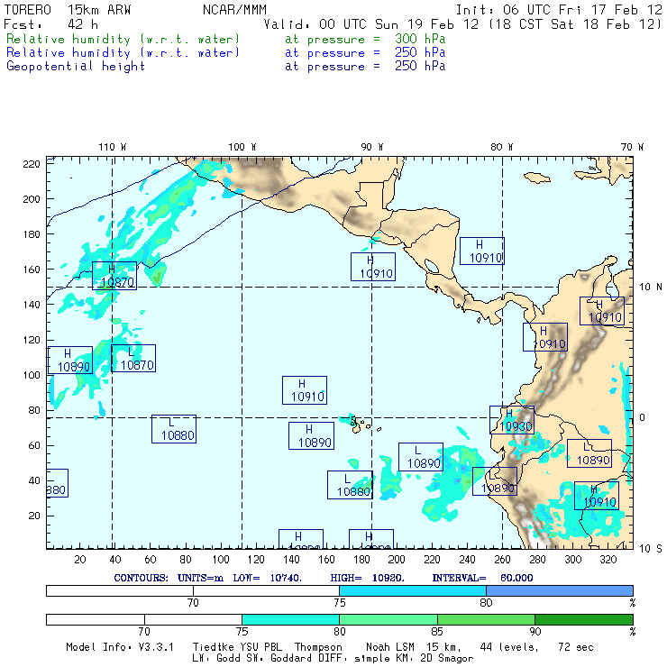Click the '300 hPa' pressure value
Screen dimensions: 667x667
click(x=420, y=39)
